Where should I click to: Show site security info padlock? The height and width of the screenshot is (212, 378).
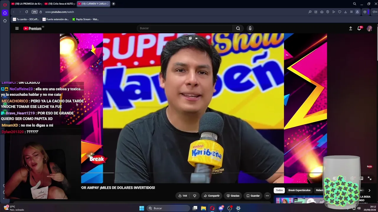point(41,12)
